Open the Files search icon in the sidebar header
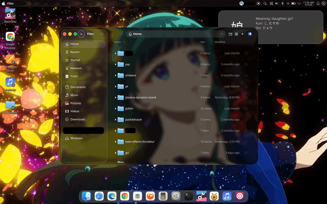Viewport: 327px width, 204px height. click(x=81, y=34)
